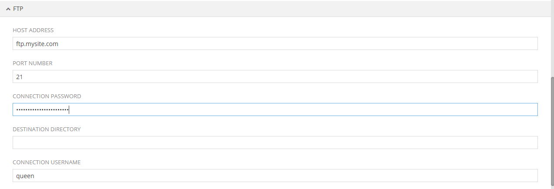Screen dimensions: 554x189
Task: Click the masked password dots
Action: point(42,110)
